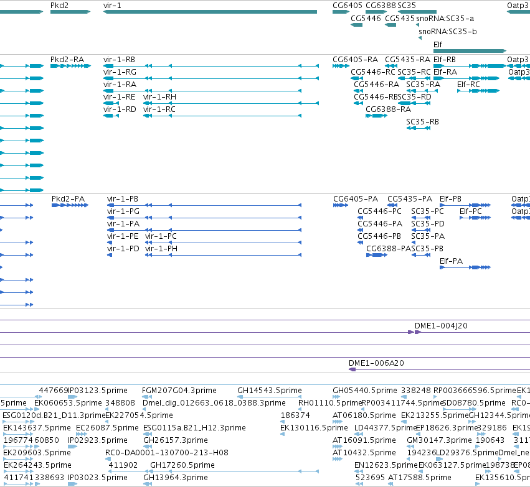Select transcript vir-1-RA
This screenshot has width=530, height=487.
coord(120,85)
